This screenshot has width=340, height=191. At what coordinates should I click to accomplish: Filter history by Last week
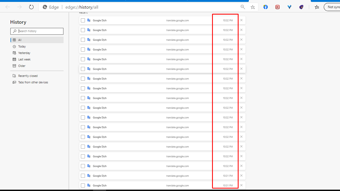point(37,59)
